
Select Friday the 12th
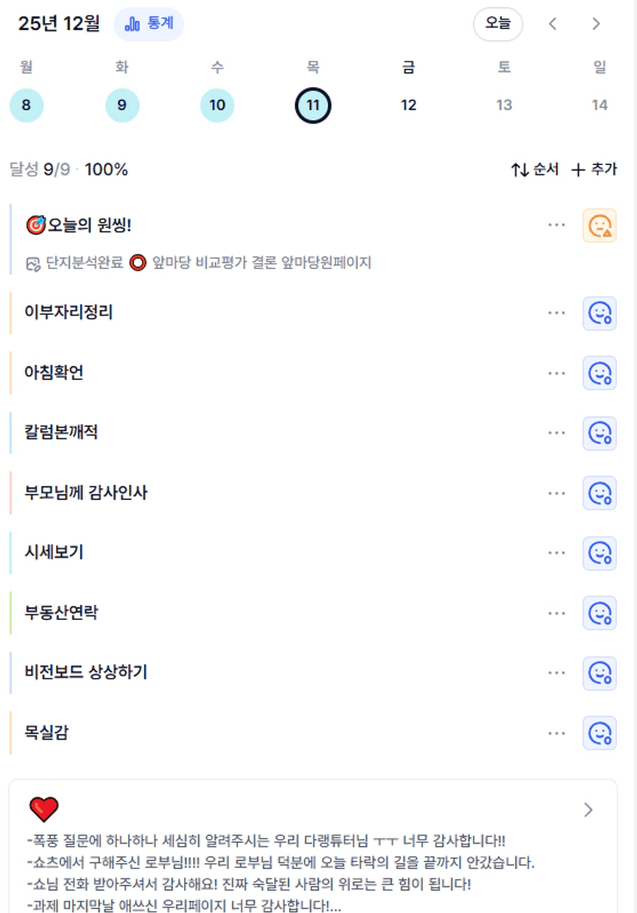click(x=408, y=105)
